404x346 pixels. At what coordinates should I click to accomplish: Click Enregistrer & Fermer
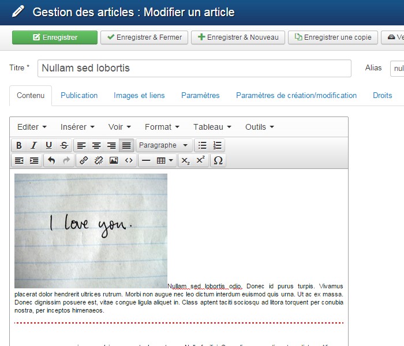tap(144, 37)
